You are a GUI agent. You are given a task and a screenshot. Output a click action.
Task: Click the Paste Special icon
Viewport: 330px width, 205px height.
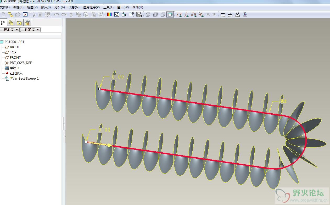[93, 14]
